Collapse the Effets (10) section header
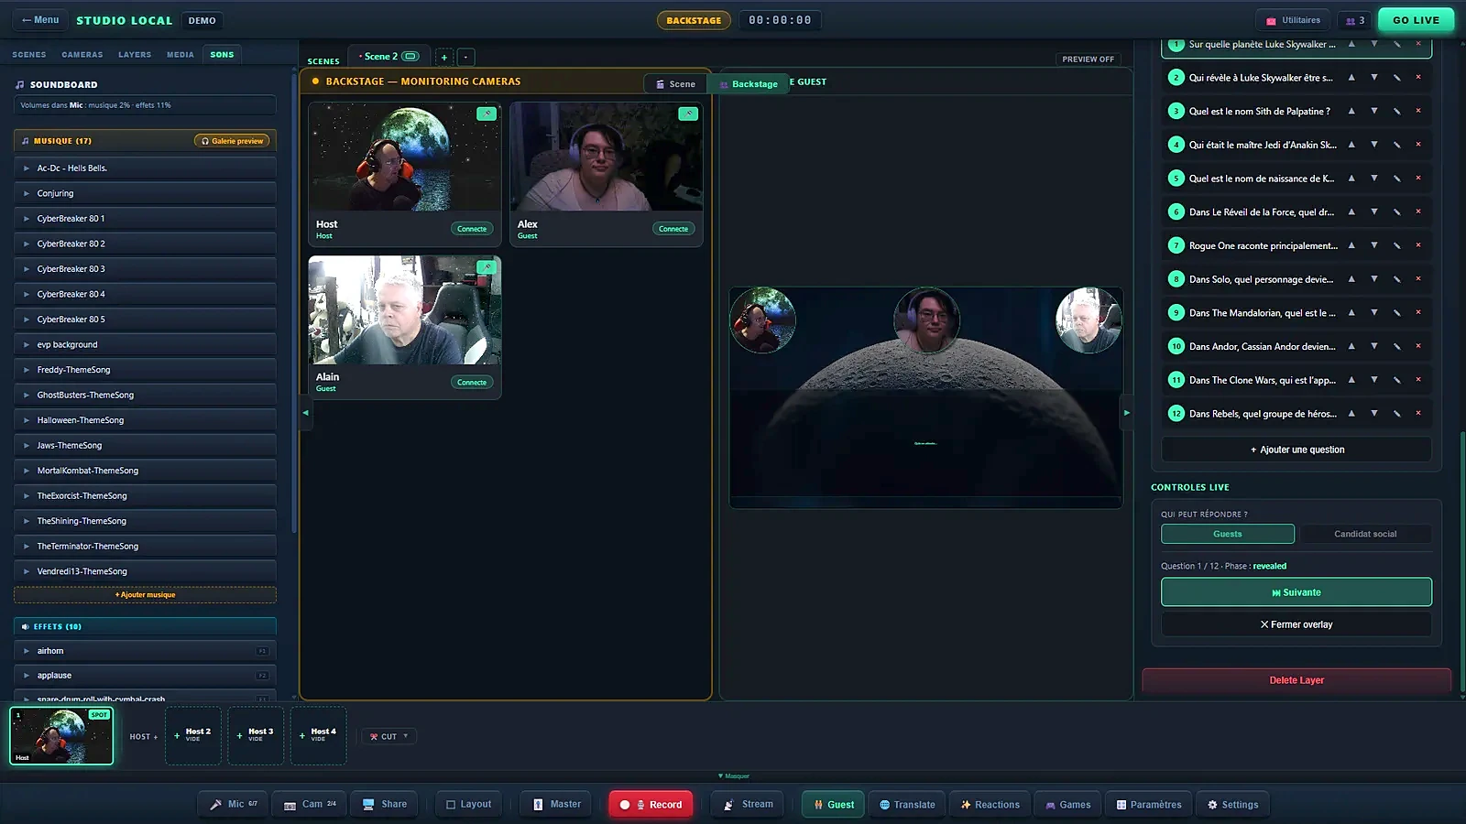The width and height of the screenshot is (1466, 824). click(145, 626)
